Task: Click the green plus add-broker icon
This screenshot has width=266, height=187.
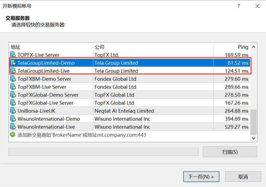Action: [13, 134]
